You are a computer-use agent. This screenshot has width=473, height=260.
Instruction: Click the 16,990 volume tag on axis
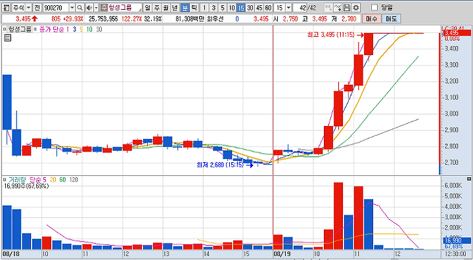tap(457, 240)
